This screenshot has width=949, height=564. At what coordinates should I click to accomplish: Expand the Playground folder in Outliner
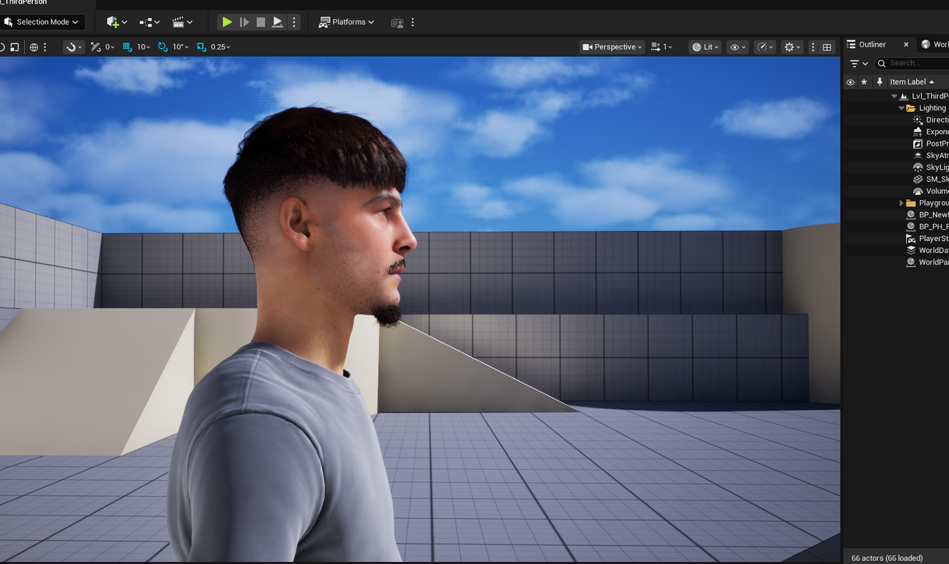(x=901, y=202)
